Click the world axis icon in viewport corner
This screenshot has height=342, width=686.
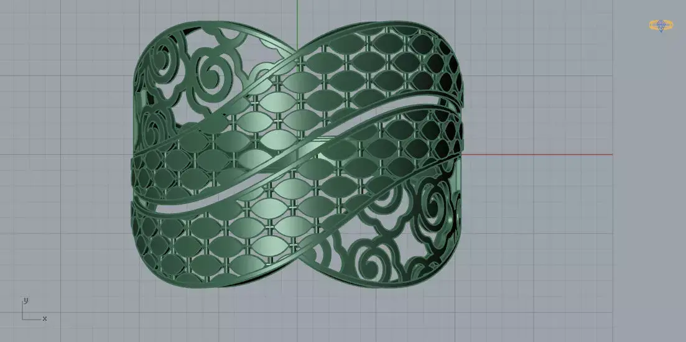[x=34, y=310]
